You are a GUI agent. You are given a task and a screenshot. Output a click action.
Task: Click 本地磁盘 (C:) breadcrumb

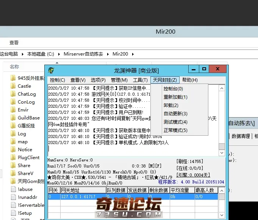tap(41, 54)
